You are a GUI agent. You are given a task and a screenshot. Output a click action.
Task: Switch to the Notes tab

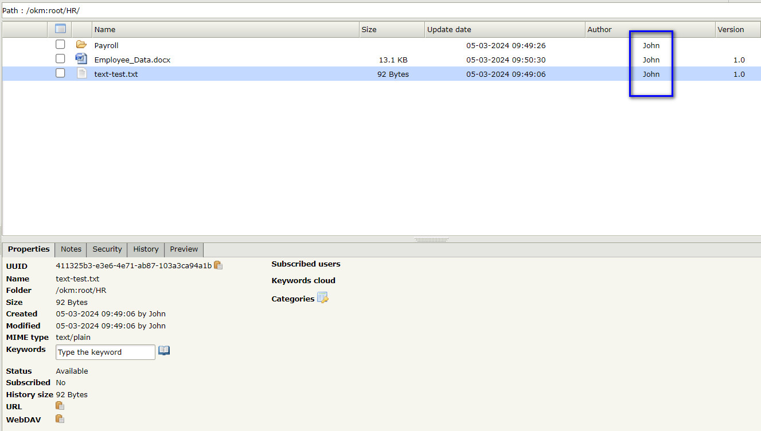[71, 249]
